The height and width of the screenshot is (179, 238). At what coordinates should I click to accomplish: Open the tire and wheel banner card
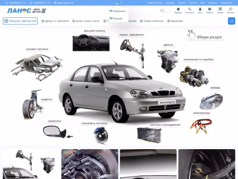point(207,164)
